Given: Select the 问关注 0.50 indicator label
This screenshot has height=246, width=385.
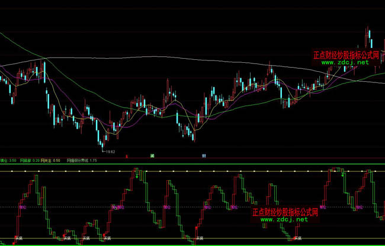Looking at the screenshot, I should point(52,160).
